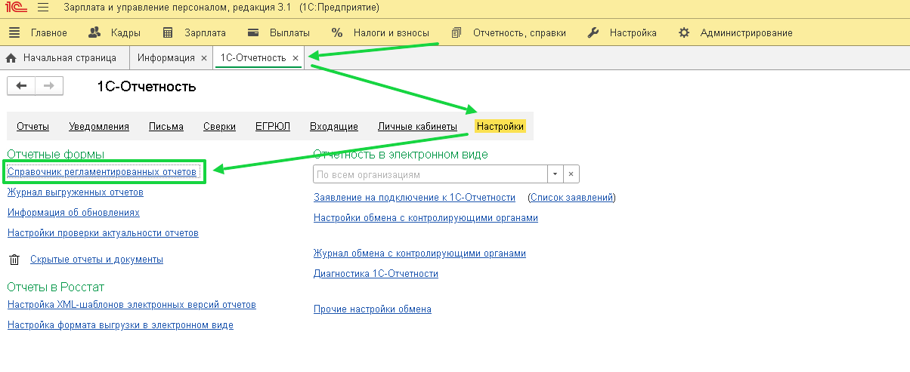Open the hamburger main menu beside the logo
The width and height of the screenshot is (910, 372).
pyautogui.click(x=42, y=8)
